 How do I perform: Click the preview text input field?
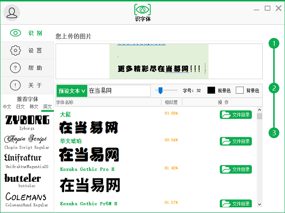click(119, 90)
